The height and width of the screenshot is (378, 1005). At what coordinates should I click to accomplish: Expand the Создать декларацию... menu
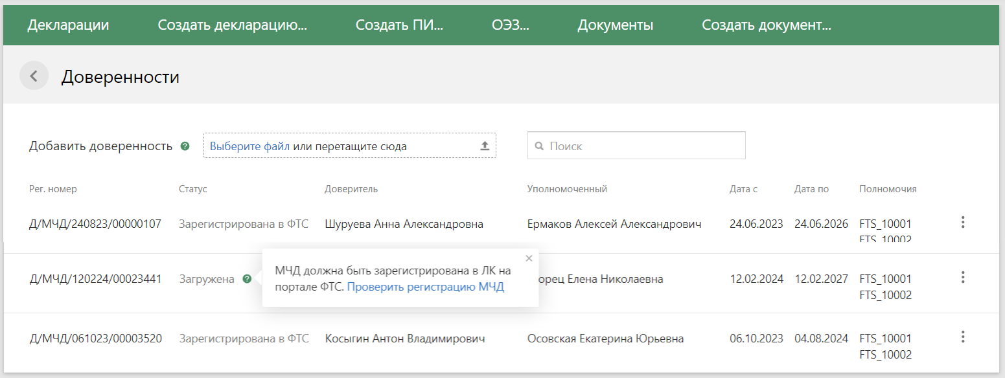pos(232,25)
